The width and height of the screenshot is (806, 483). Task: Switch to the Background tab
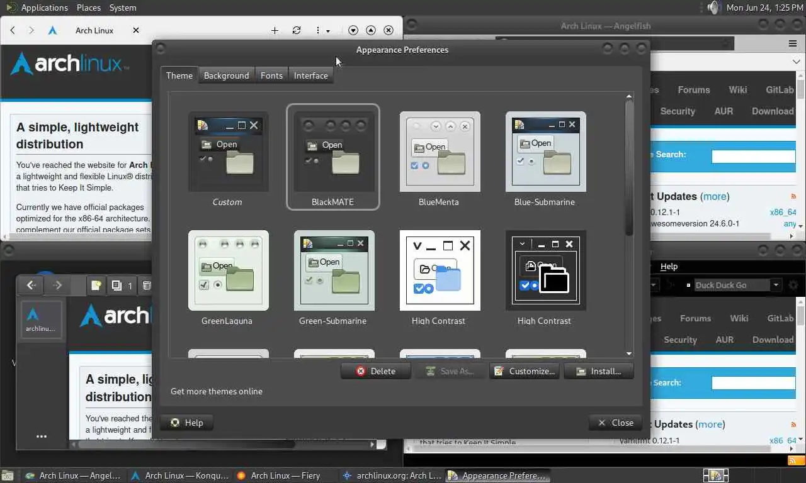[226, 75]
